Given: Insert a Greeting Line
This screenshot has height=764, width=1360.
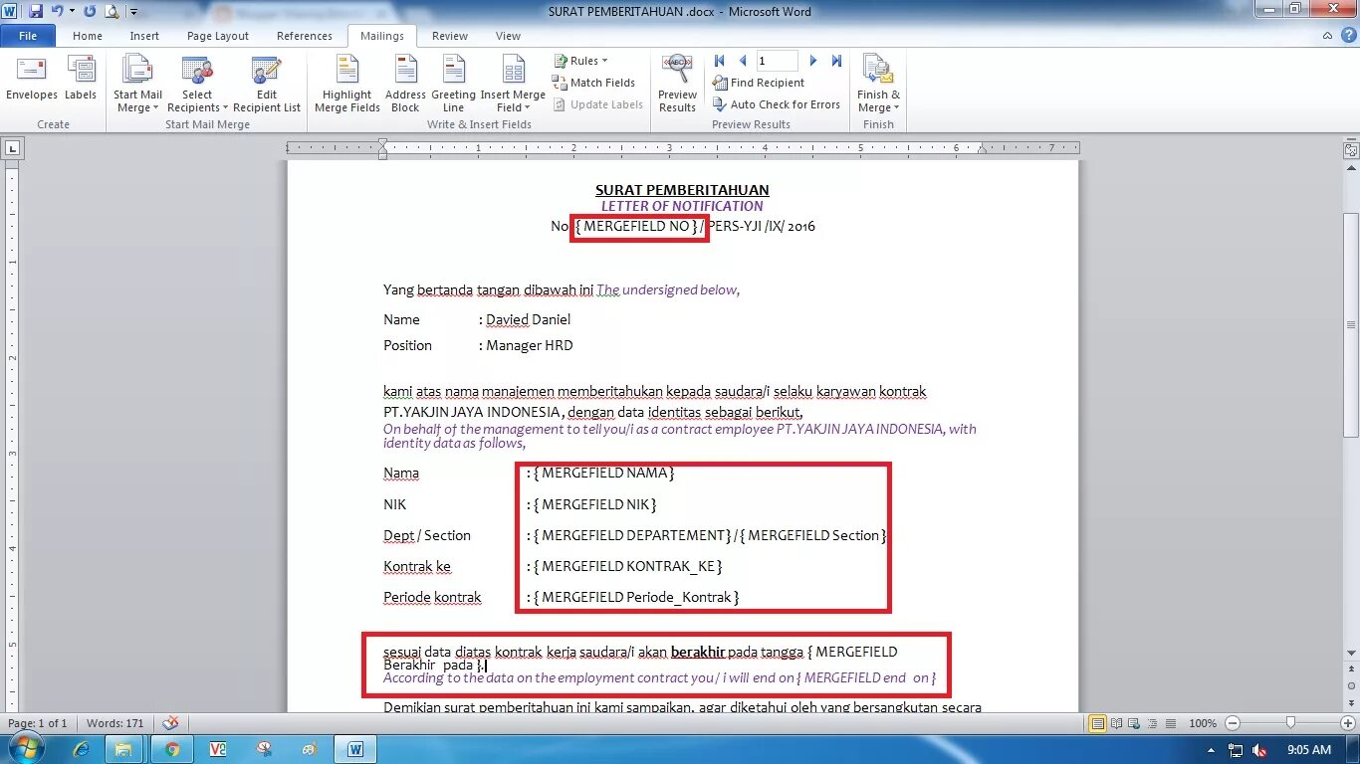Looking at the screenshot, I should (453, 84).
